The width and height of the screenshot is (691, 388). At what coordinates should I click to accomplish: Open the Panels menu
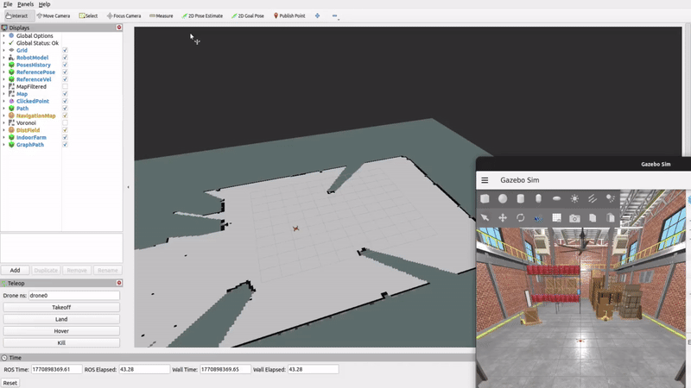(x=25, y=4)
